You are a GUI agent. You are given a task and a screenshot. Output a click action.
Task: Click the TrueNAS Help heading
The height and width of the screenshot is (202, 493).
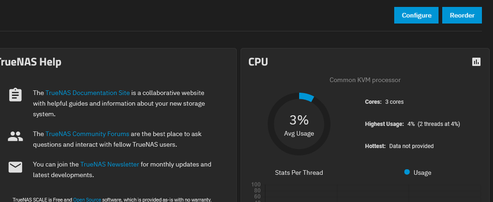pos(30,62)
